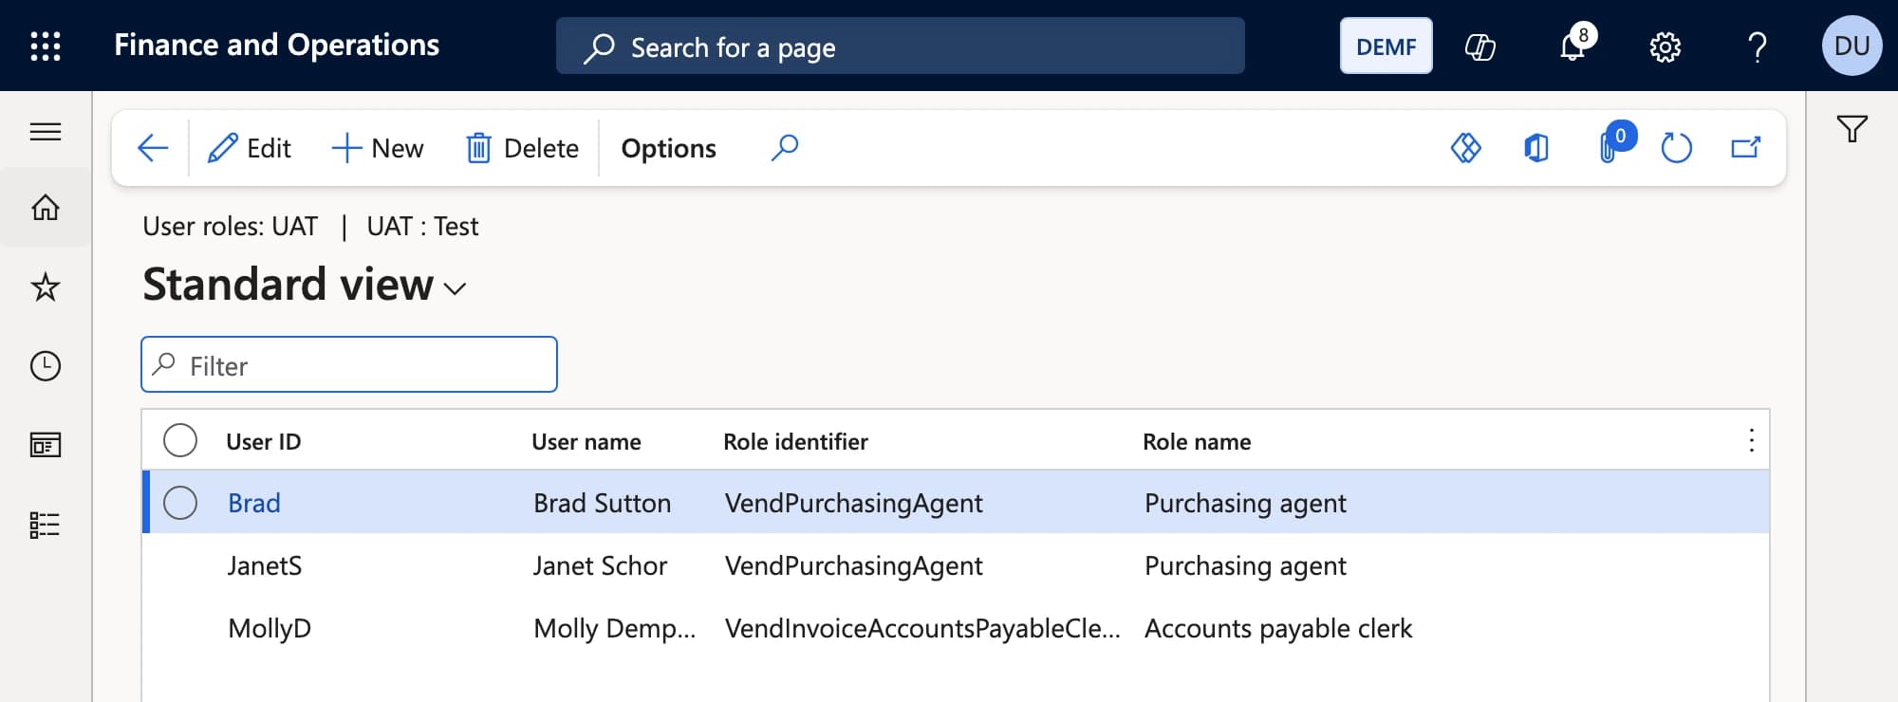Click the Accounts payable clerk cell
This screenshot has height=702, width=1898.
[x=1278, y=628]
